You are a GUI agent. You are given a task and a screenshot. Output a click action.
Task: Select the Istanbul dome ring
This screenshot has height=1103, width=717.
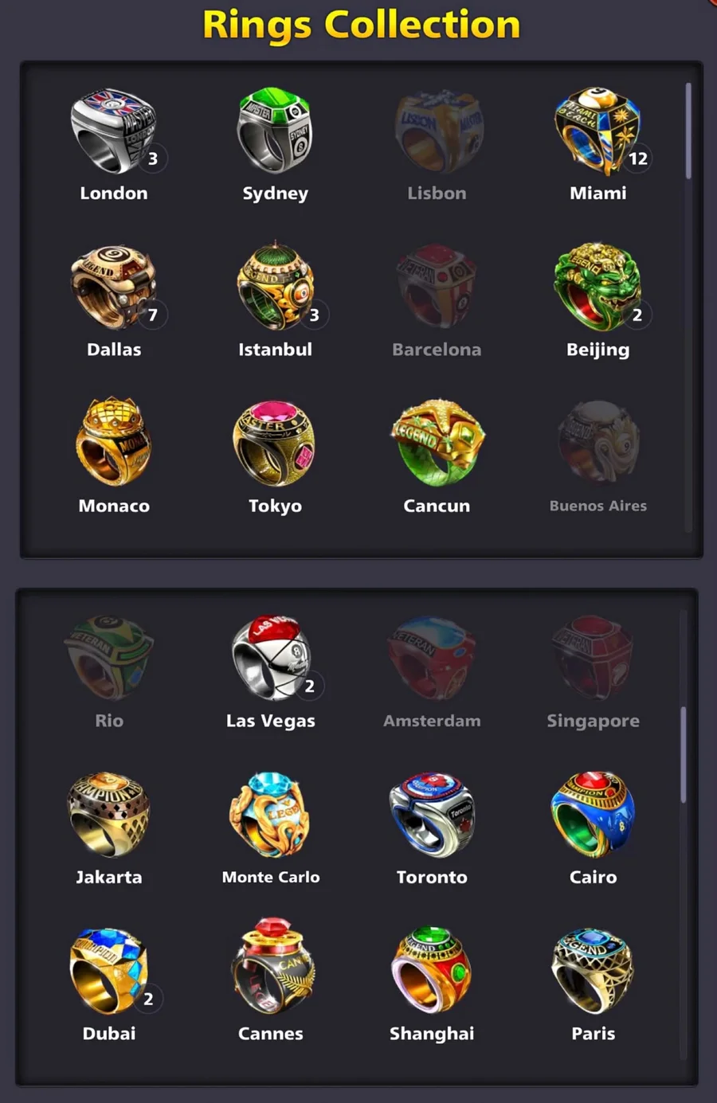click(275, 285)
